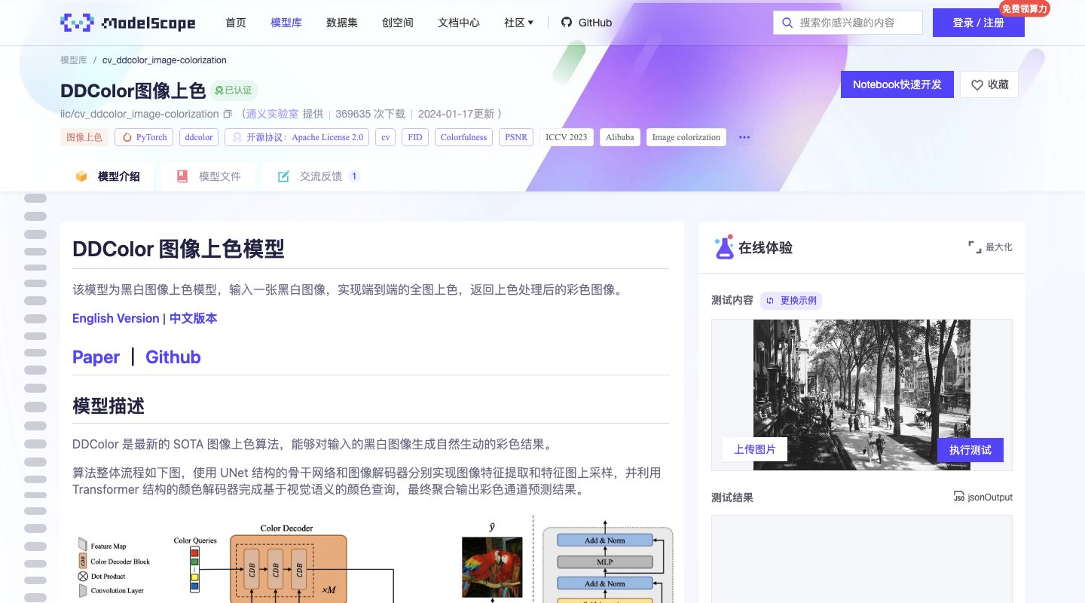Click the 模型介绍 cube icon
The image size is (1085, 603).
[x=81, y=176]
